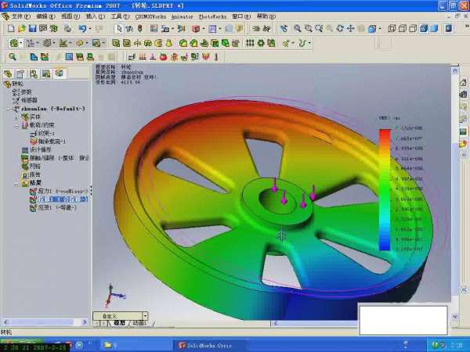Click the red cube icon in the standard toolbar
Viewport: 470px width, 352px height.
tap(196, 29)
